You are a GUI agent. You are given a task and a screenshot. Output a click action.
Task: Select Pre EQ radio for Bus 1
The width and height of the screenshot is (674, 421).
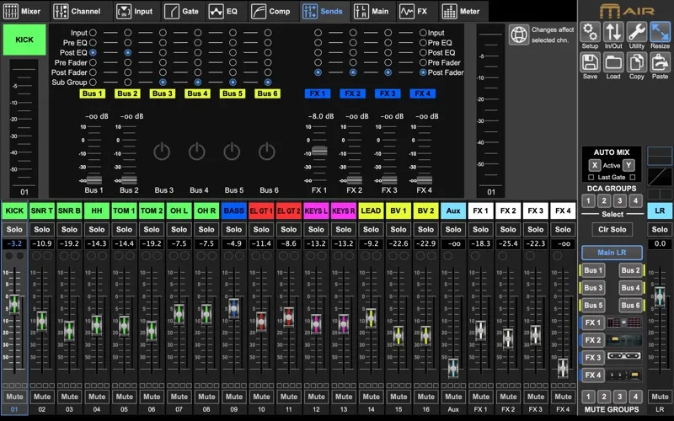point(93,43)
